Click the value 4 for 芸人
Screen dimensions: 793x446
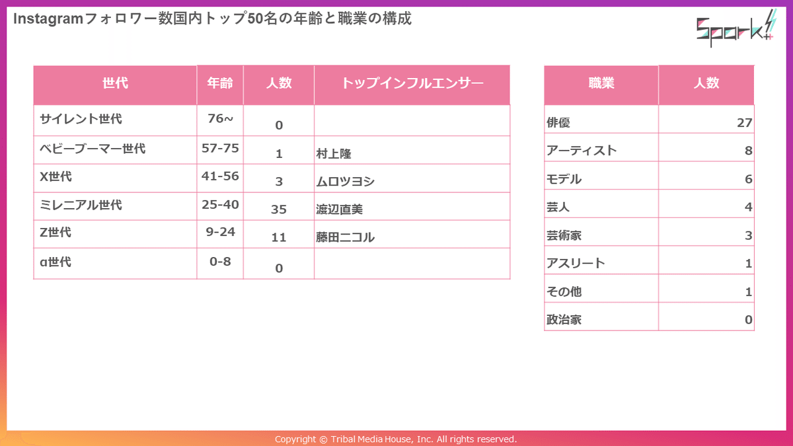(x=749, y=207)
